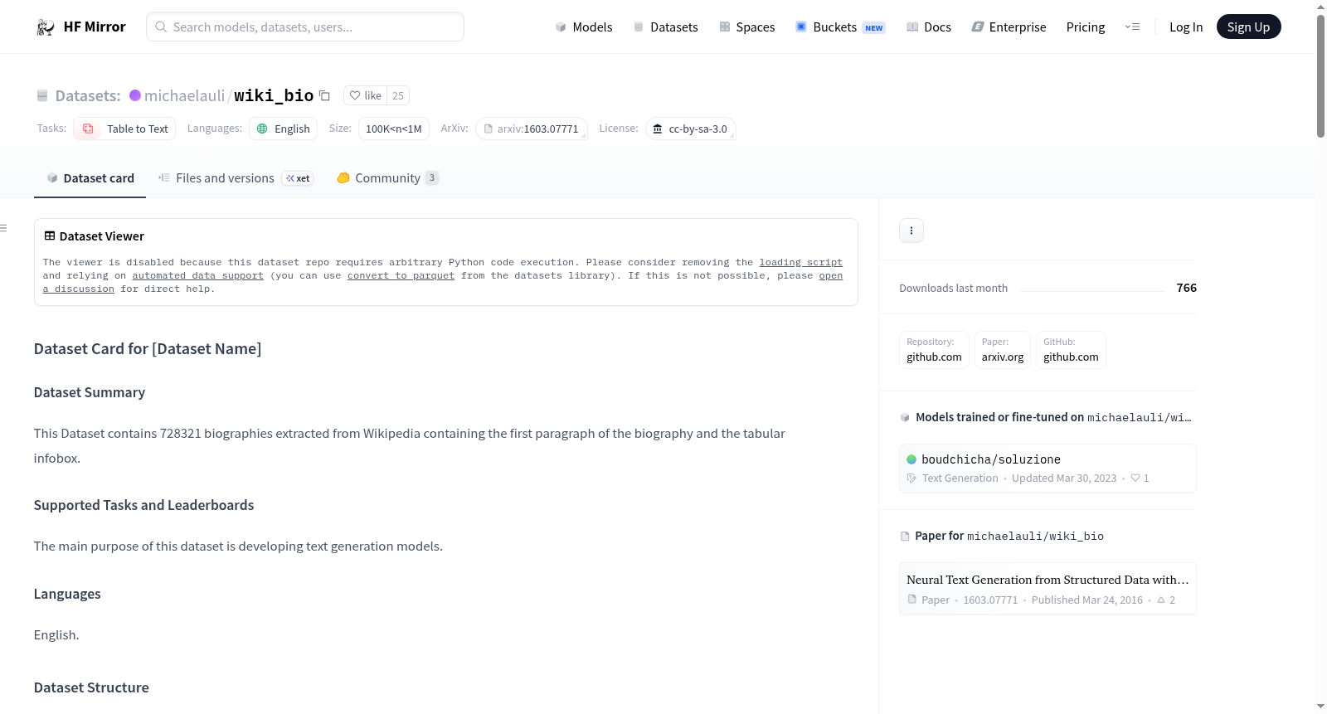Focus the search models, datasets, users field
This screenshot has height=714, width=1327.
pyautogui.click(x=305, y=27)
